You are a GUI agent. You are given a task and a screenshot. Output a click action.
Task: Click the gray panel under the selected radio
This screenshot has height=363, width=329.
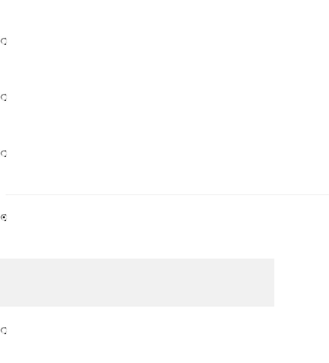click(137, 282)
